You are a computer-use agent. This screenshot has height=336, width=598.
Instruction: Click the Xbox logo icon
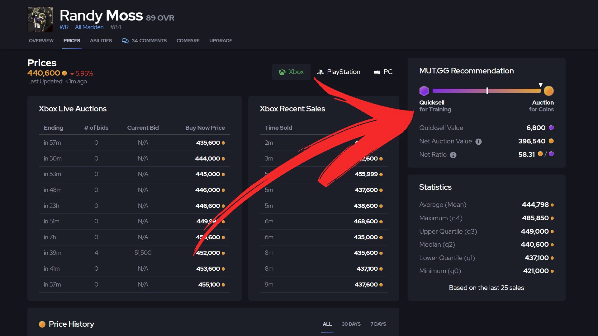282,72
